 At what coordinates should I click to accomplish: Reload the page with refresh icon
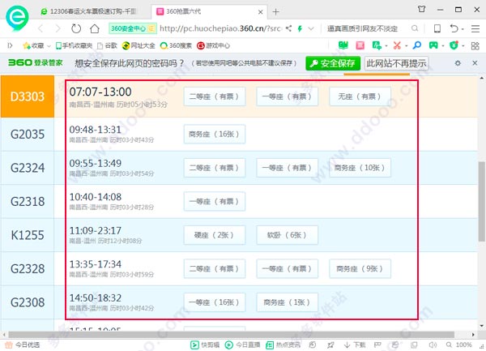coord(76,29)
